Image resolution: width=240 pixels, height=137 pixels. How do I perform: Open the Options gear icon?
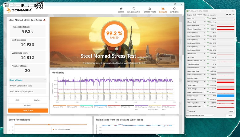coord(174,9)
